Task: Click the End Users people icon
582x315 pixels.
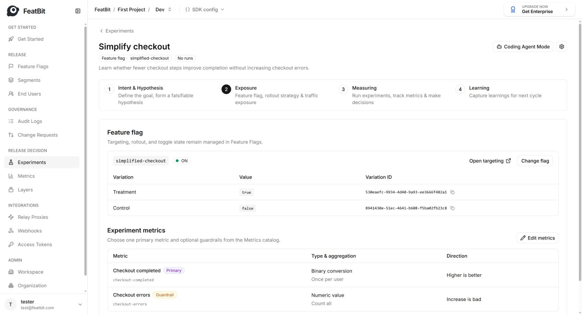Action: pos(11,94)
